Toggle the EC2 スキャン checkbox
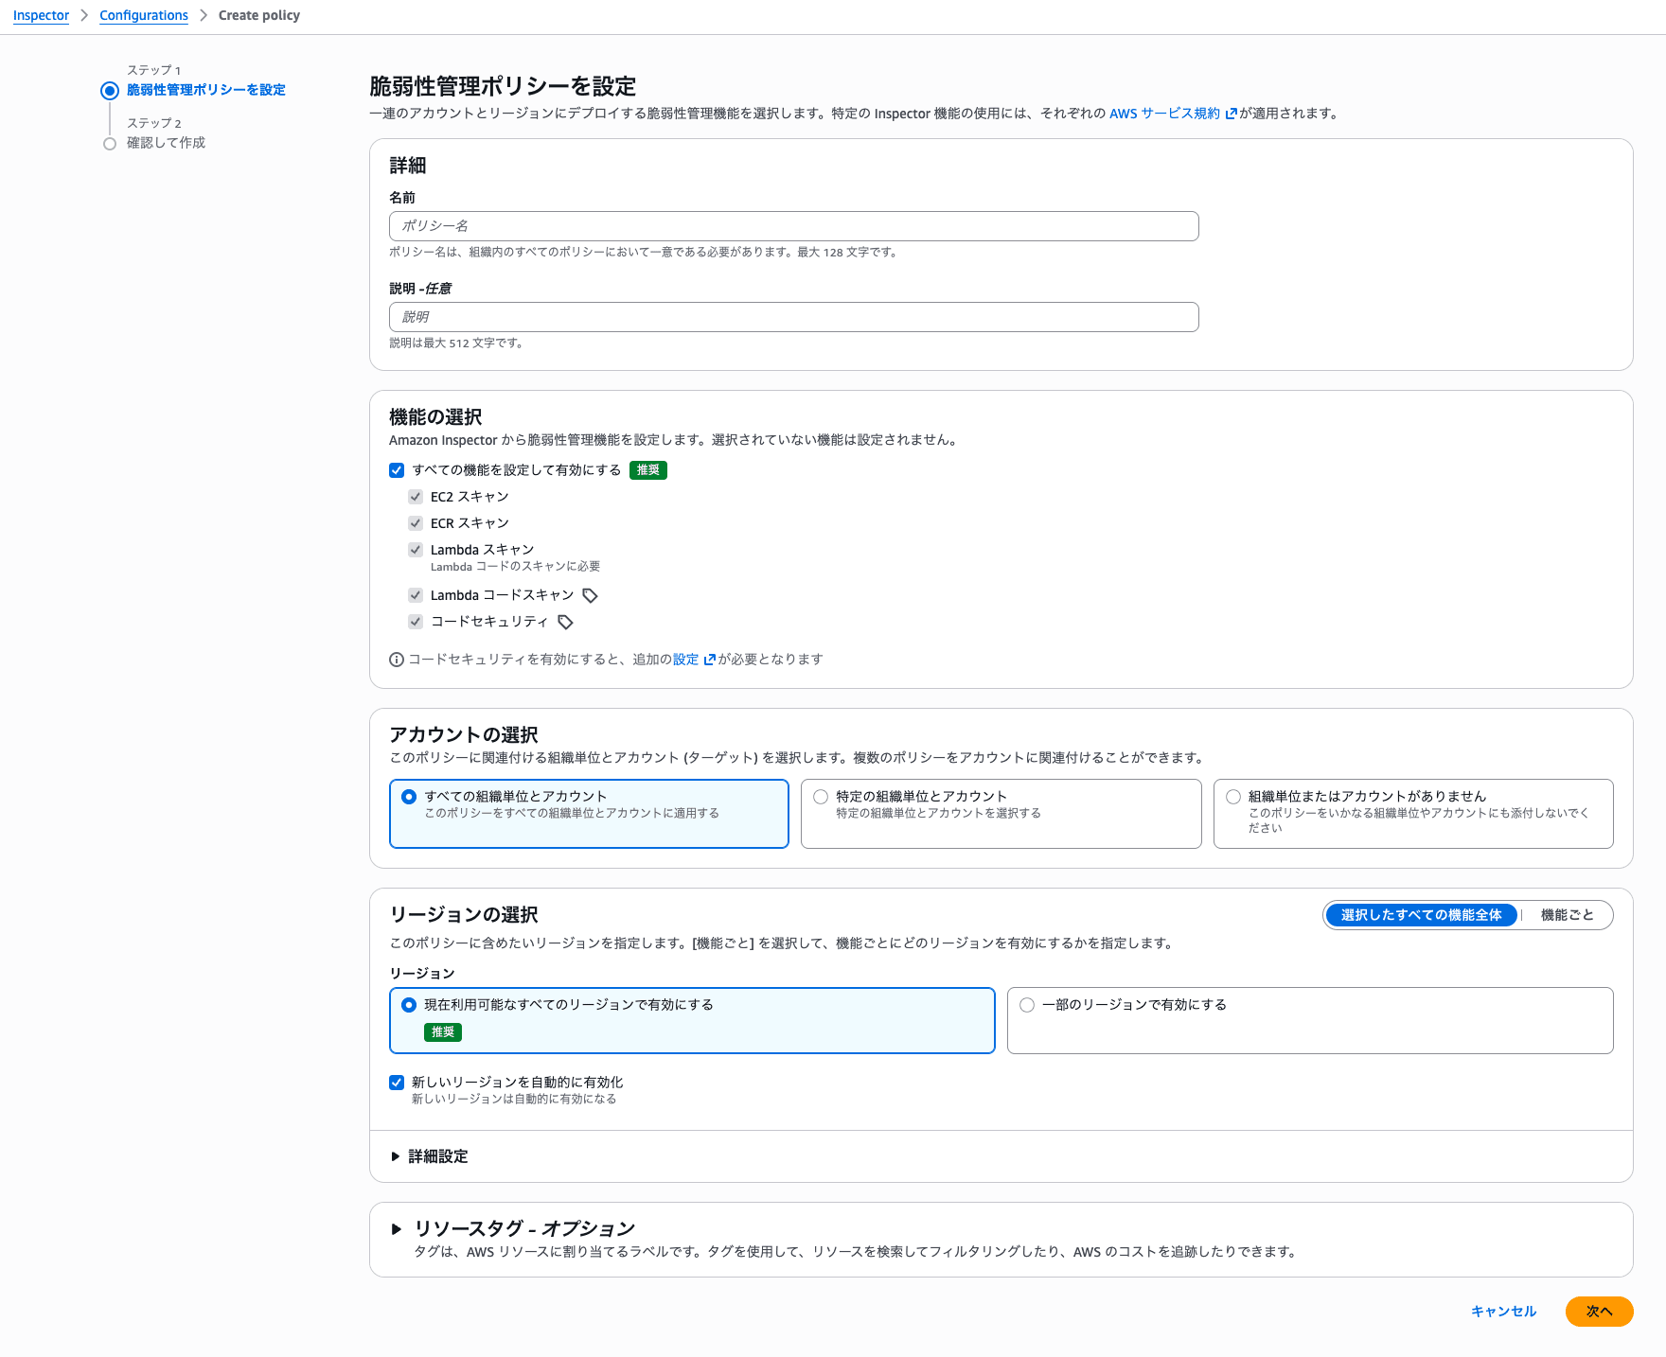The height and width of the screenshot is (1357, 1666). [416, 497]
